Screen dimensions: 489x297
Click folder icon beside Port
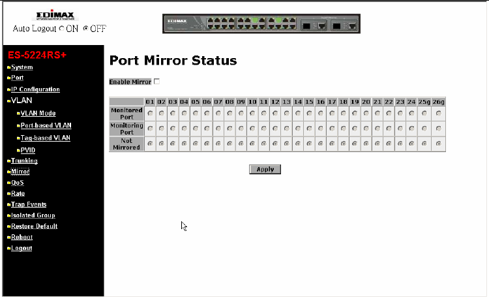point(8,78)
